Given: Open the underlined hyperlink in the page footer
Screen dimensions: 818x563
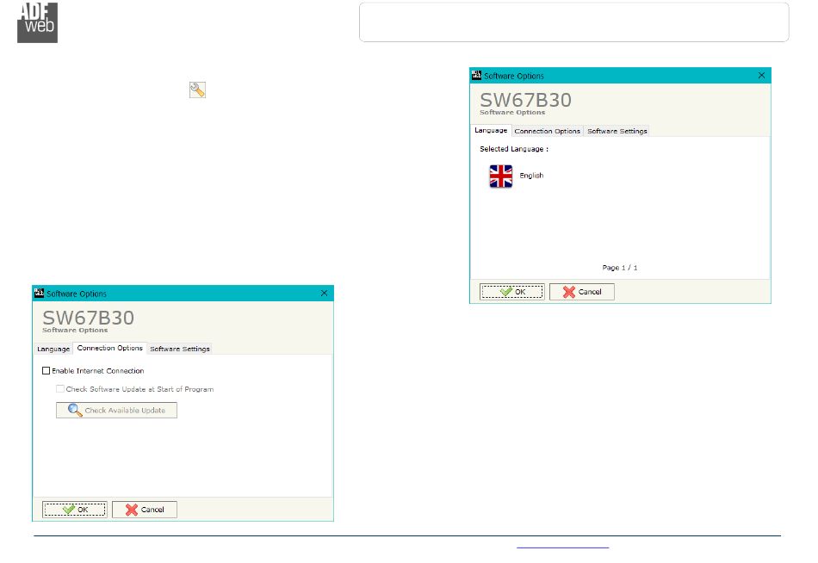Looking at the screenshot, I should click(562, 546).
